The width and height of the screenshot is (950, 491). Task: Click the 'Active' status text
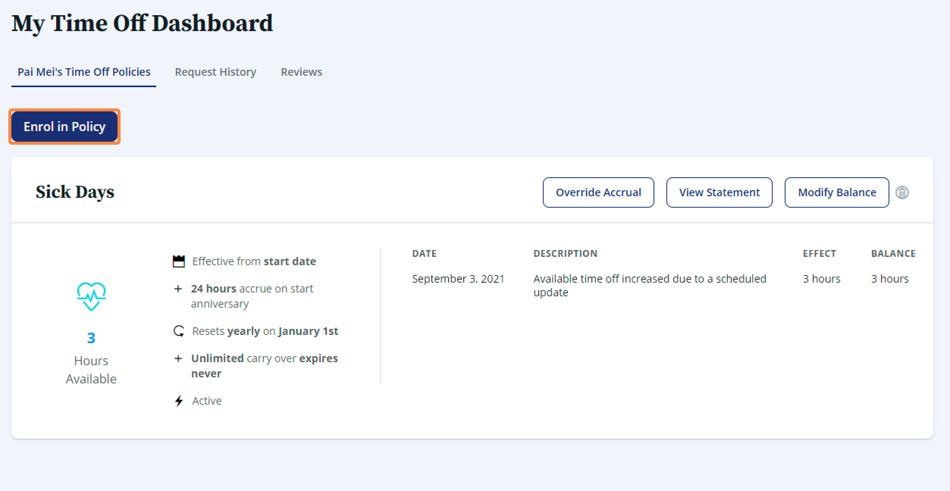[x=207, y=401]
